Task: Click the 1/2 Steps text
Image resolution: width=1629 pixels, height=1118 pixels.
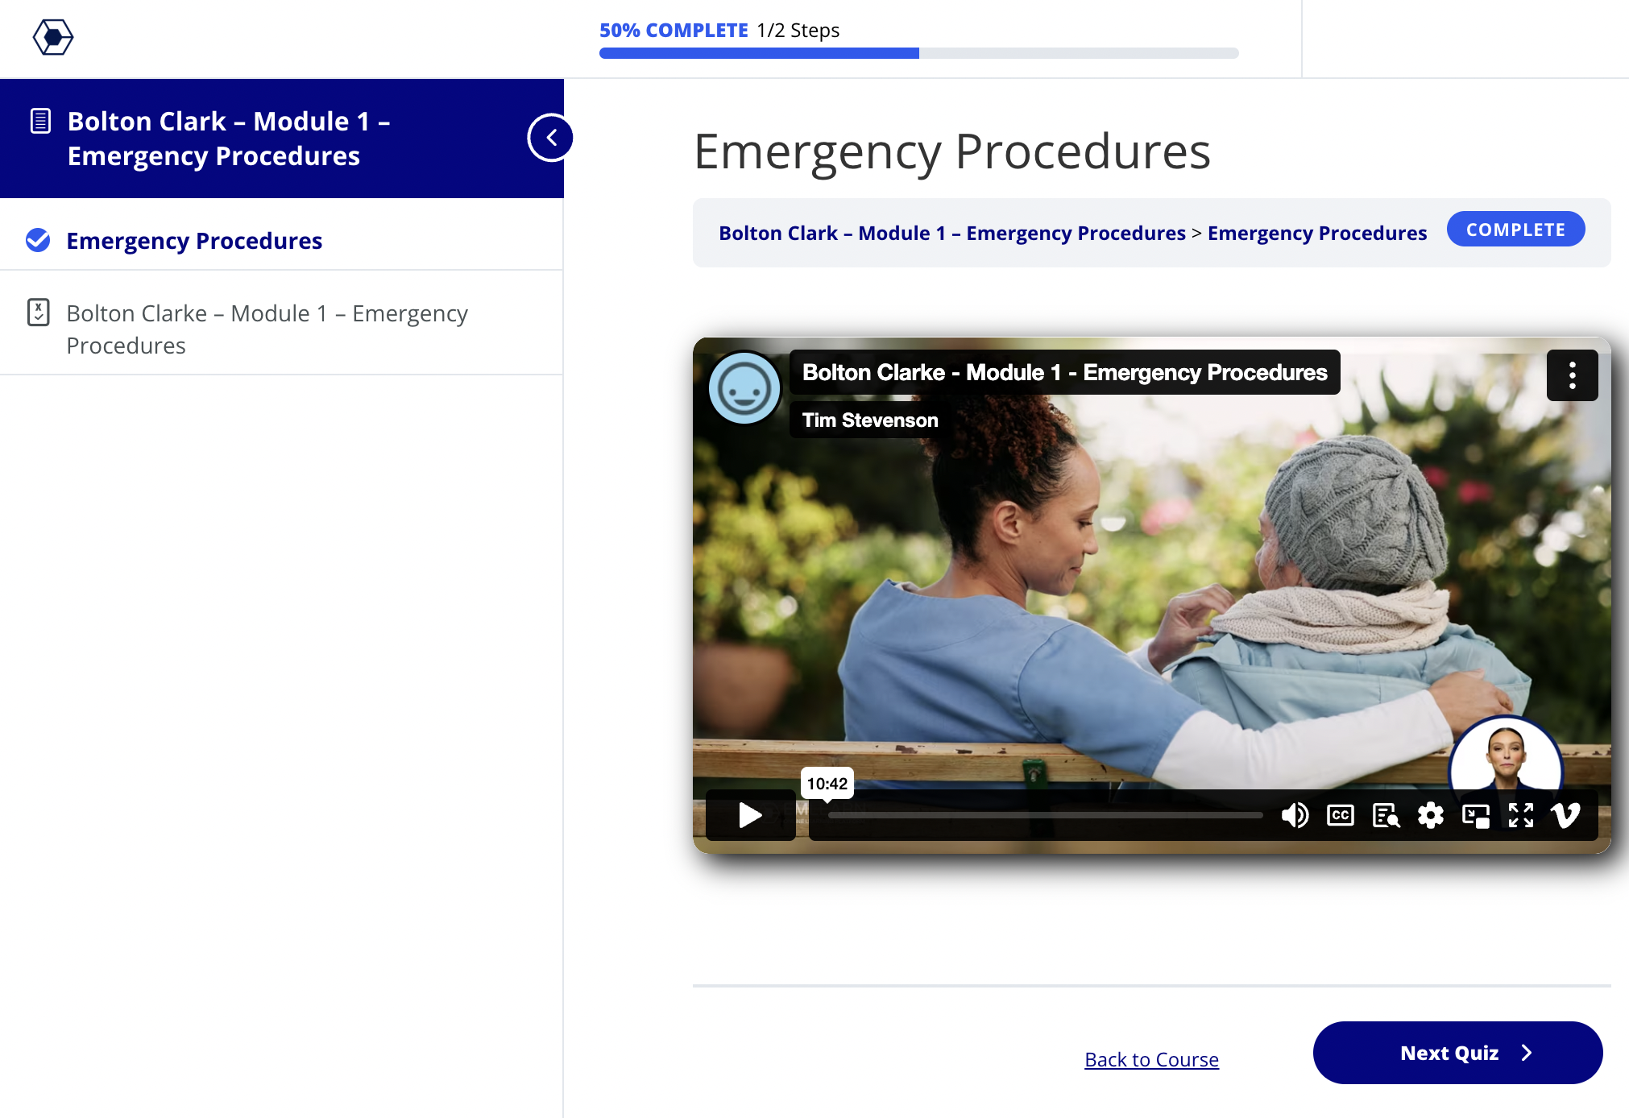Action: (x=798, y=31)
